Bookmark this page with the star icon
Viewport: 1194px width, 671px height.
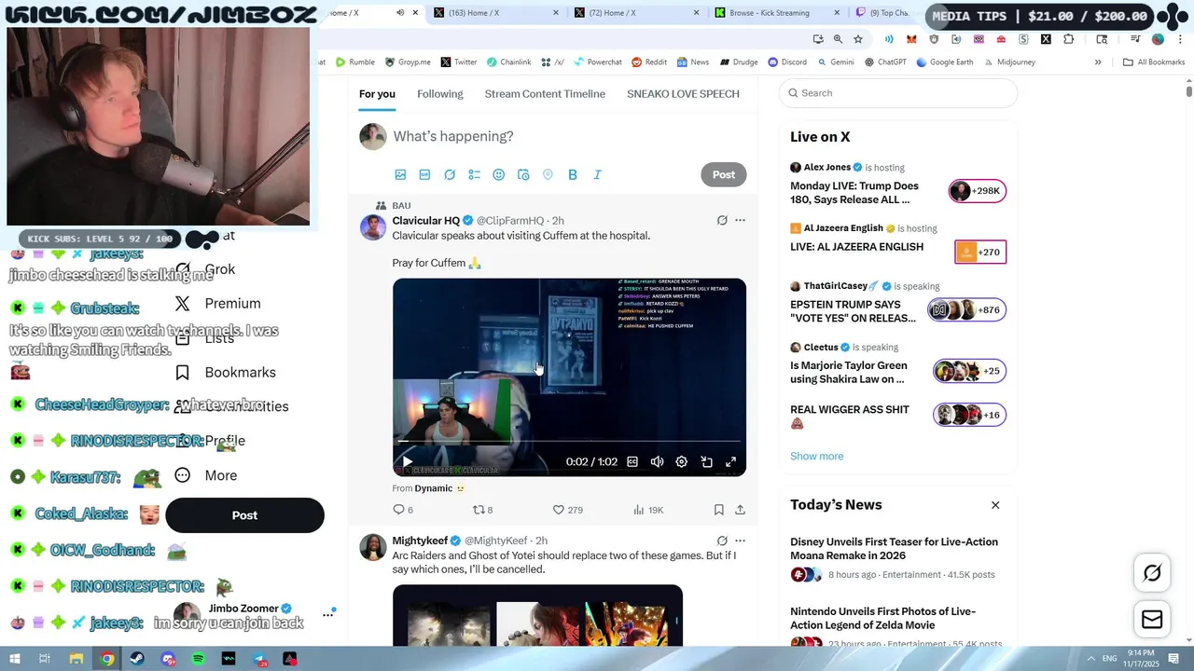(858, 39)
